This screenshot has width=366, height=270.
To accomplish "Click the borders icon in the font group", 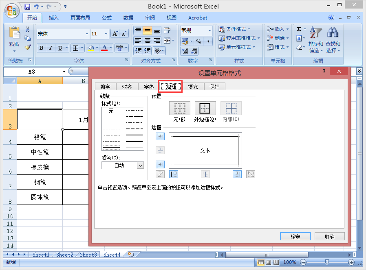I will (x=76, y=48).
